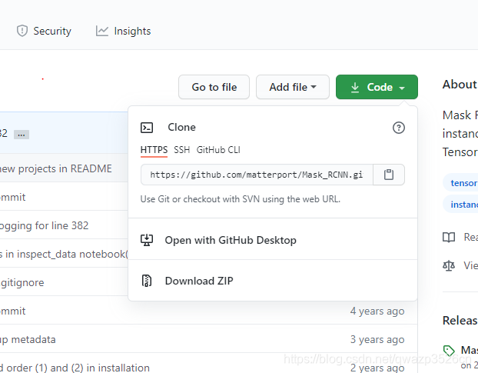
Task: Select the HTTPS clone tab
Action: pos(154,150)
